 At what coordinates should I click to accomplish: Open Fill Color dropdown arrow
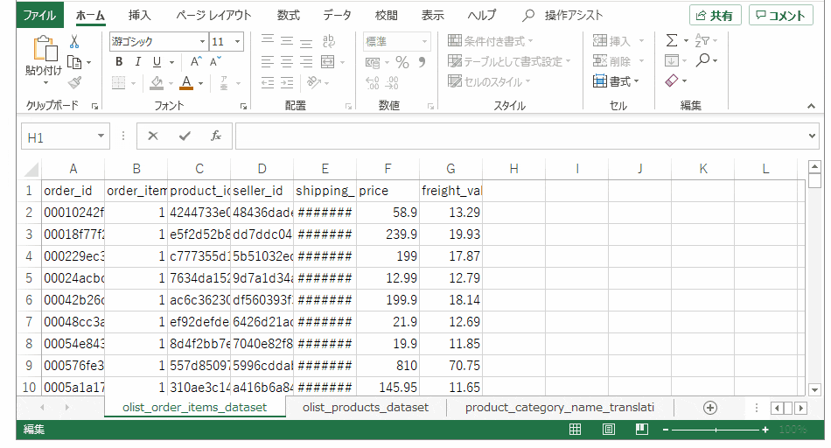(171, 83)
